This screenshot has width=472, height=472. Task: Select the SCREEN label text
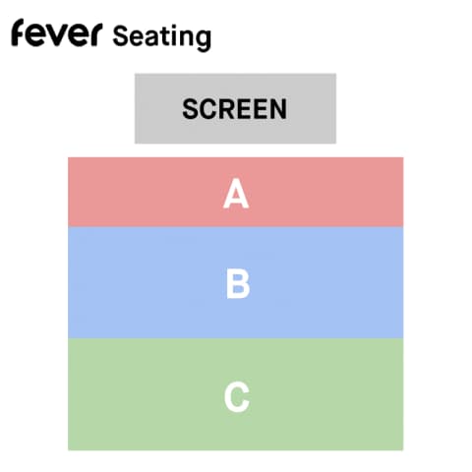click(235, 109)
